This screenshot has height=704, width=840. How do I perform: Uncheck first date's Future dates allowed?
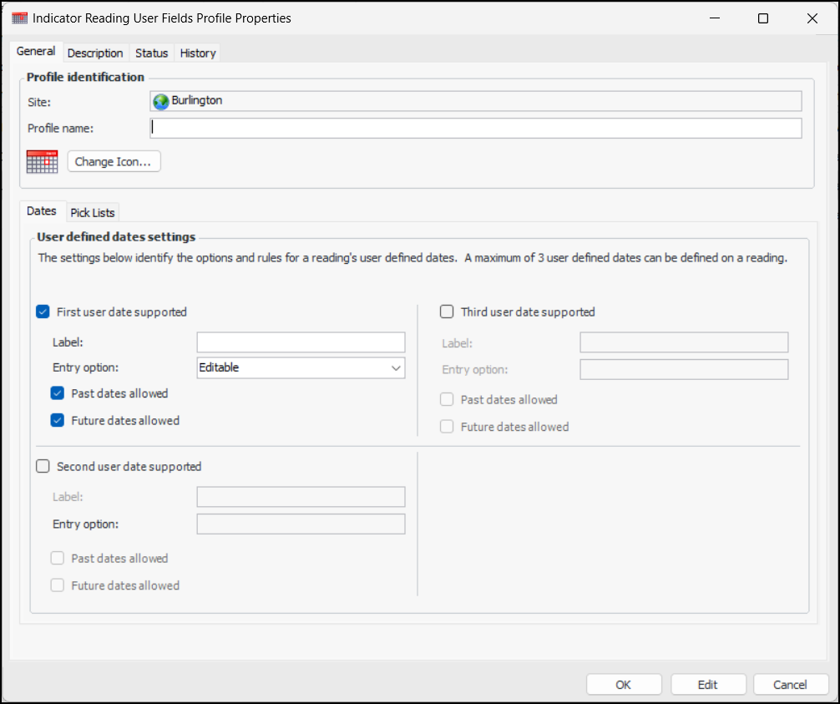tap(58, 421)
